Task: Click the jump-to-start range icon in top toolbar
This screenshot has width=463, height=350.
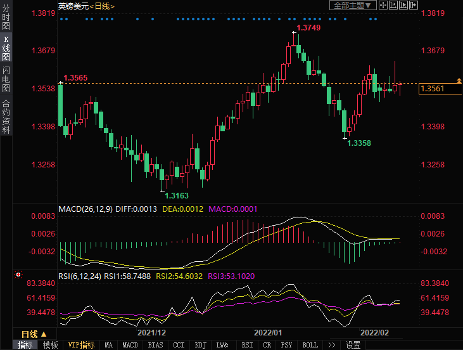Action: (x=393, y=5)
